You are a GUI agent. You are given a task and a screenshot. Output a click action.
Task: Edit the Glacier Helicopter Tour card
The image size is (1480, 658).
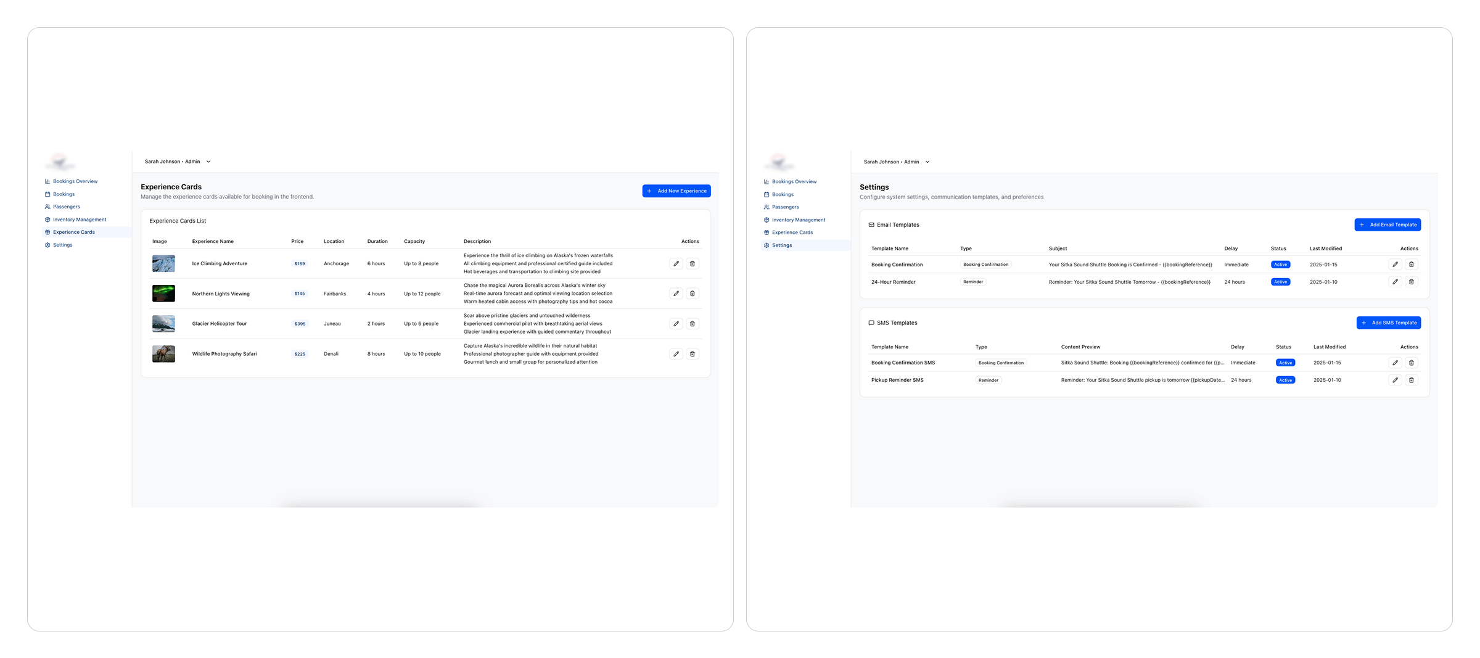676,324
